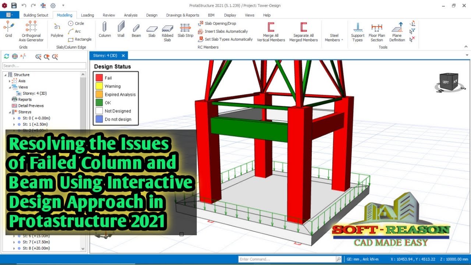The image size is (471, 265).
Task: Click the yellow Warning legend swatch
Action: [x=99, y=86]
